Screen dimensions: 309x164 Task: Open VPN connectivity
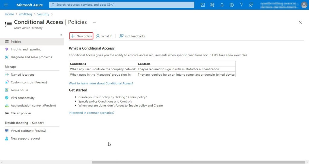point(22,98)
